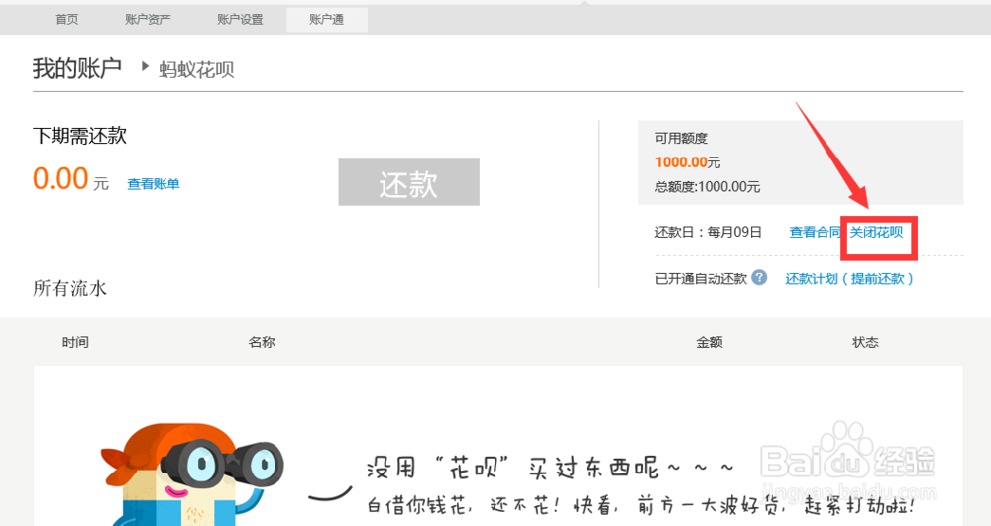
Task: Click the 1000.00元 available credit amount
Action: 688,162
